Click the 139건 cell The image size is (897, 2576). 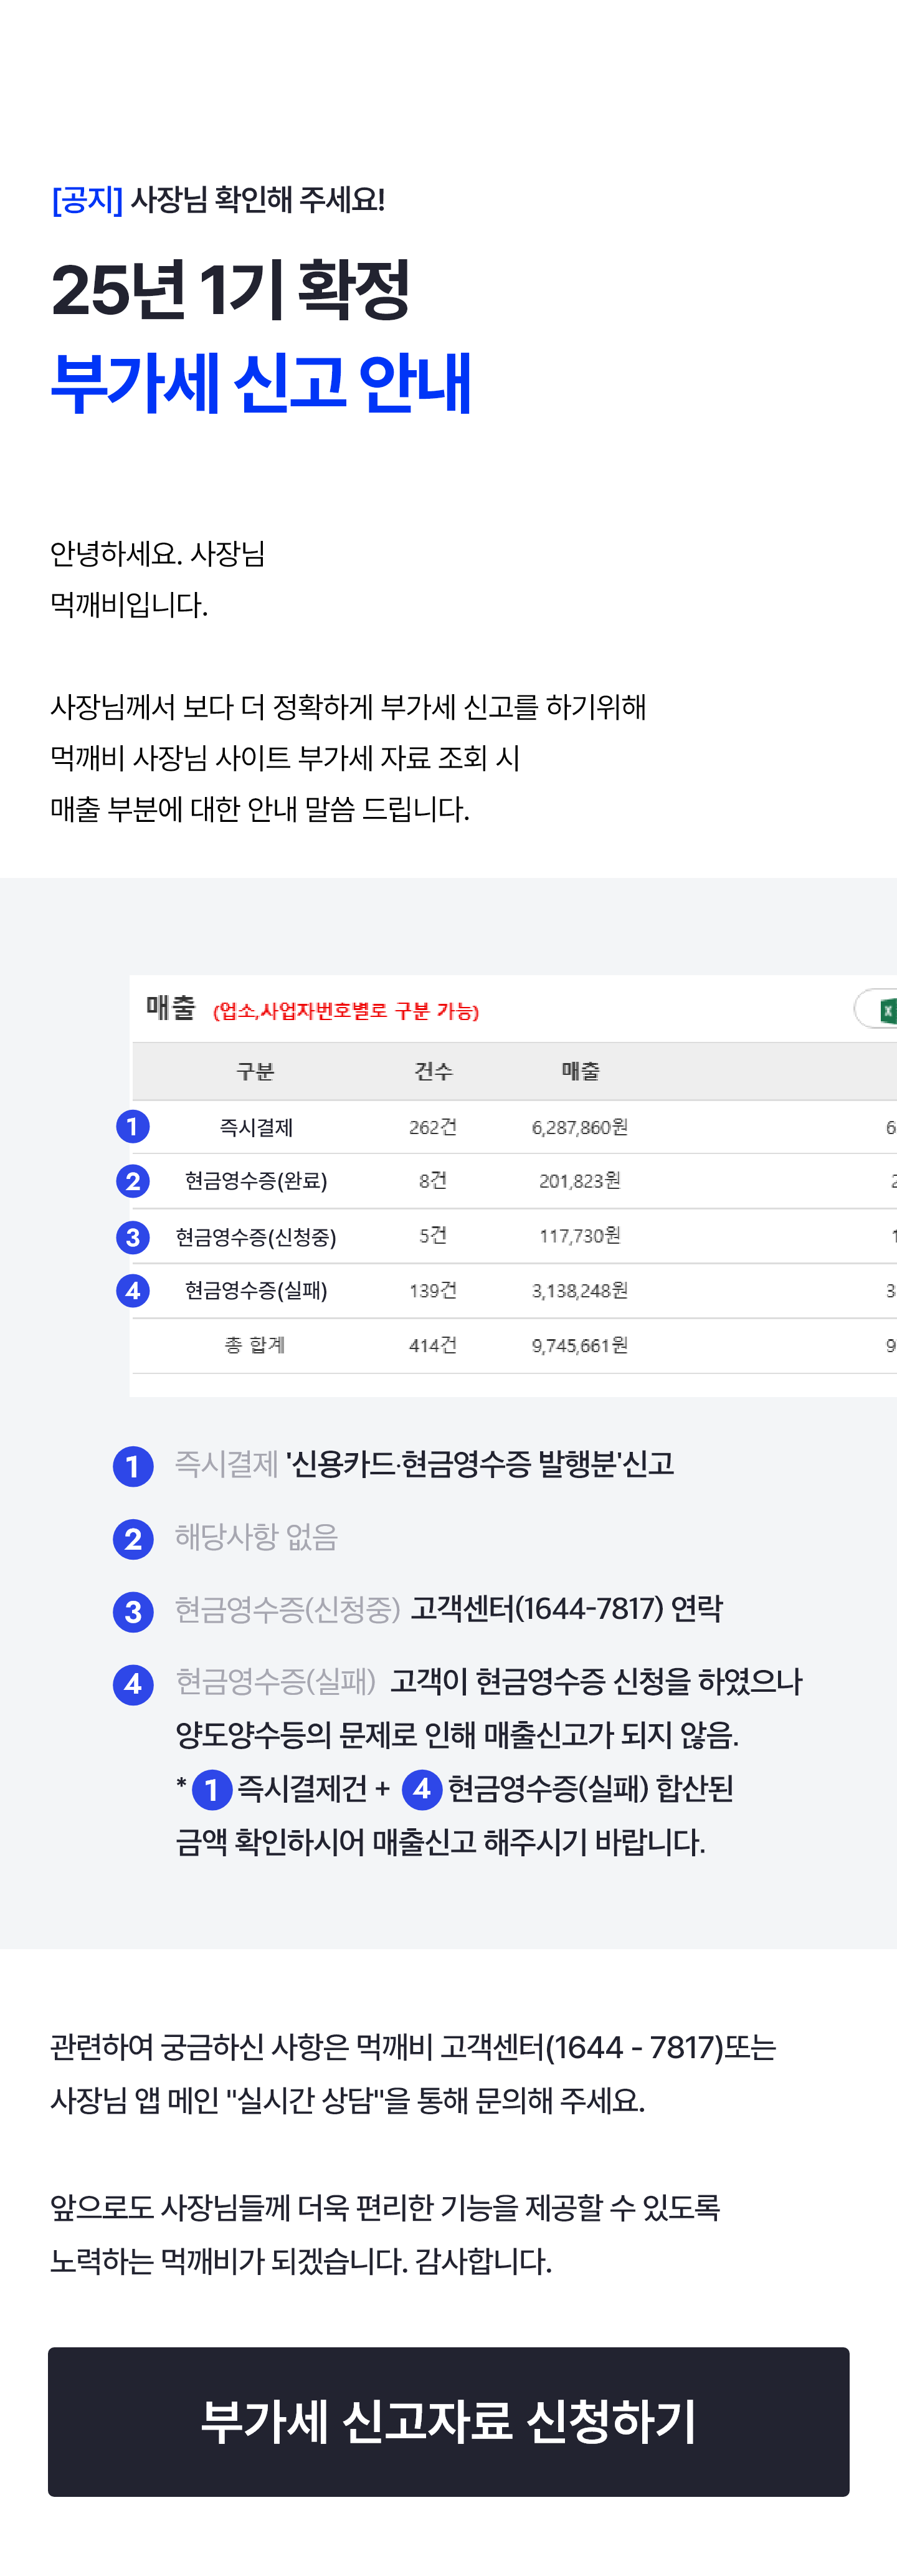[433, 1291]
